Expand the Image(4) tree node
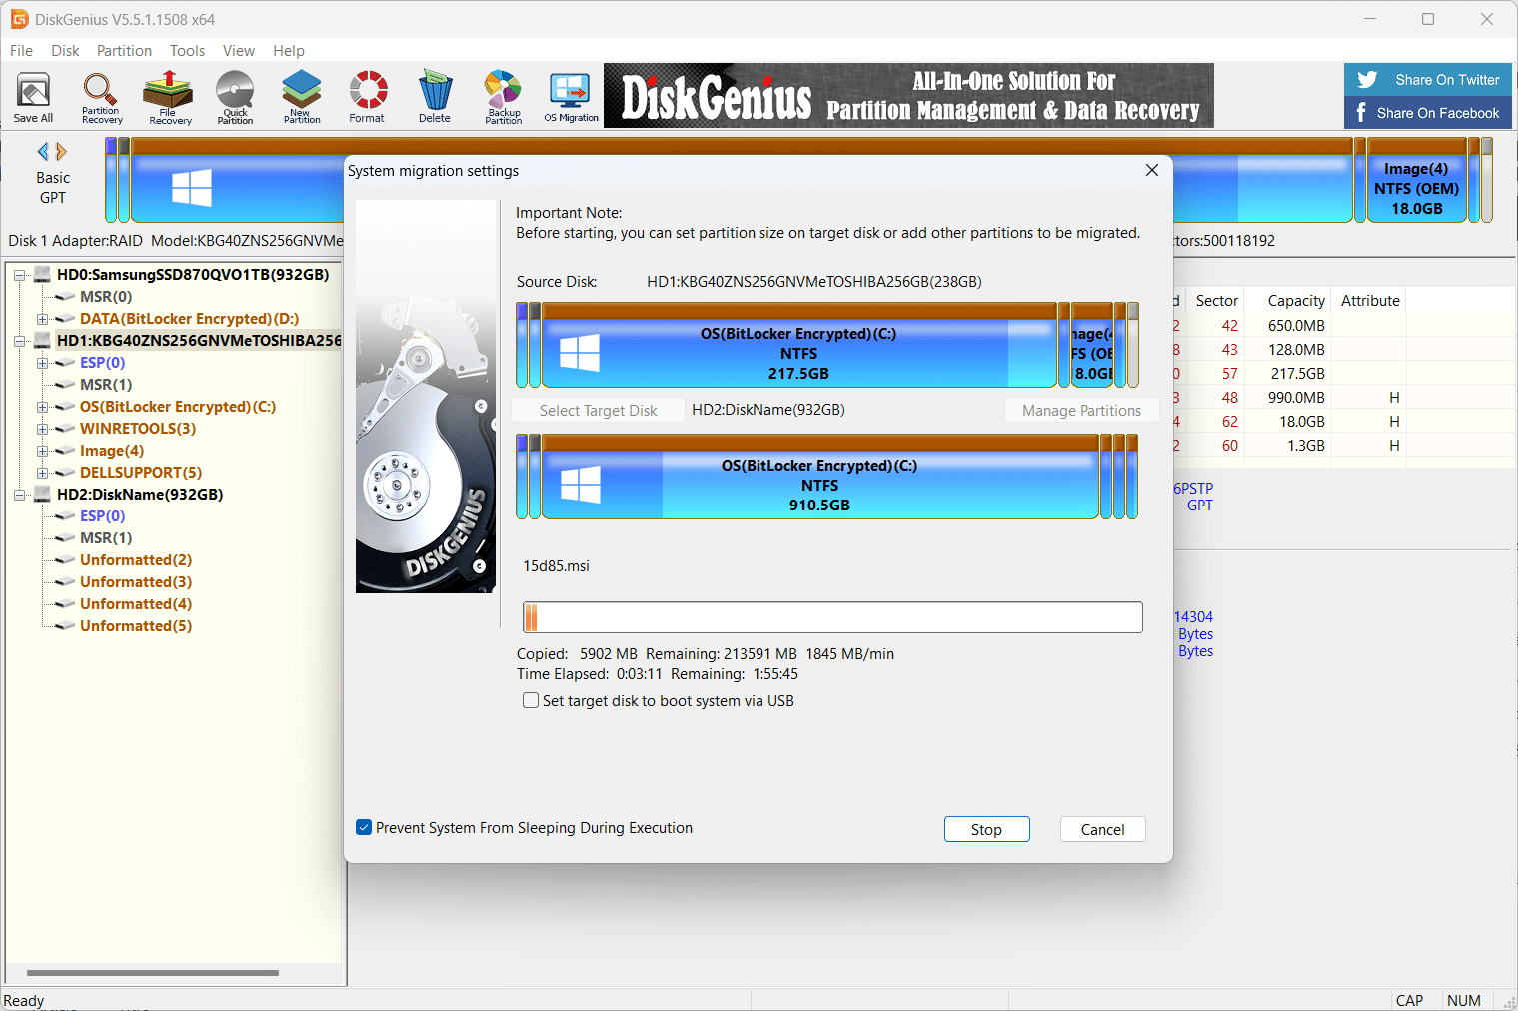Screen dimensions: 1518x1011 (x=43, y=451)
